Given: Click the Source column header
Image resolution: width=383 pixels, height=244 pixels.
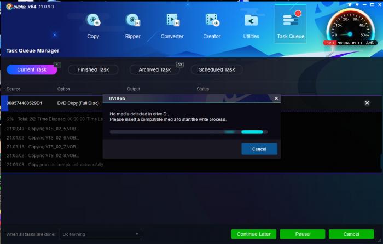Looking at the screenshot, I should [14, 89].
